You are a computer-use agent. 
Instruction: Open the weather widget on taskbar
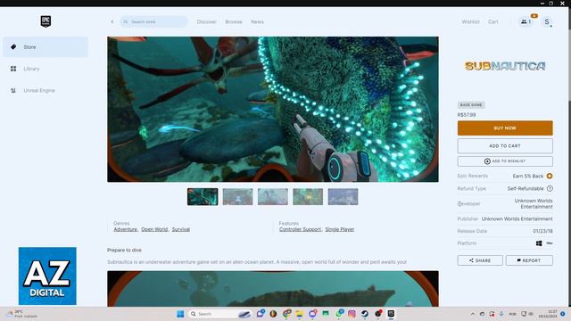tap(21, 314)
